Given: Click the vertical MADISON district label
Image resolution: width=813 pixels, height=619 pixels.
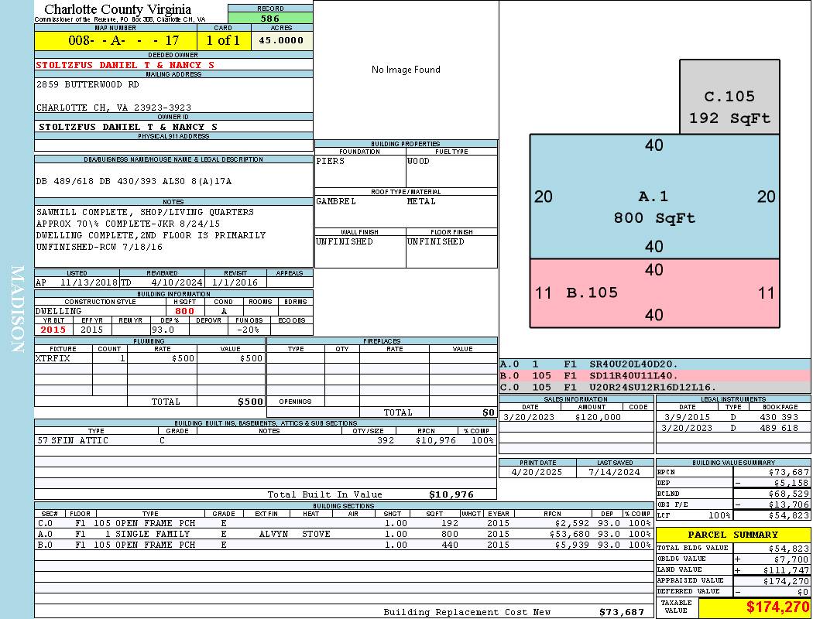Looking at the screenshot, I should click(x=17, y=309).
